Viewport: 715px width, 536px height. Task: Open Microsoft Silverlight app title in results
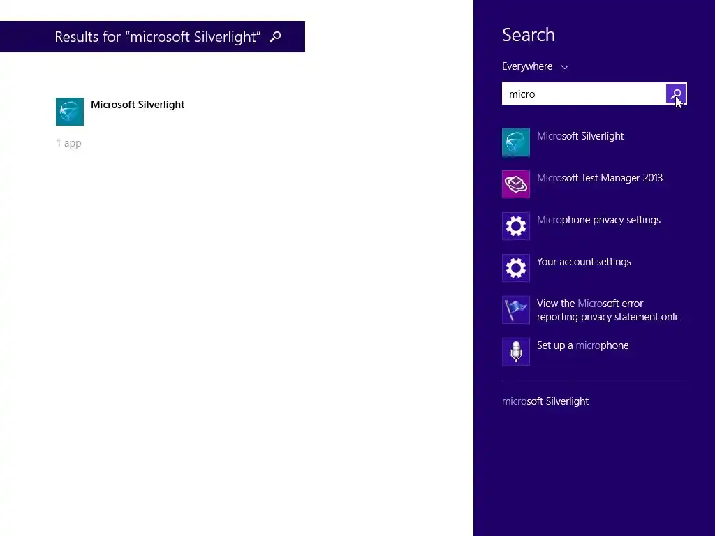tap(138, 105)
